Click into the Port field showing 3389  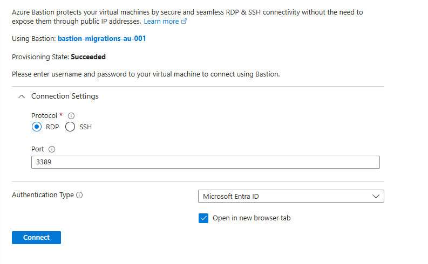[205, 162]
